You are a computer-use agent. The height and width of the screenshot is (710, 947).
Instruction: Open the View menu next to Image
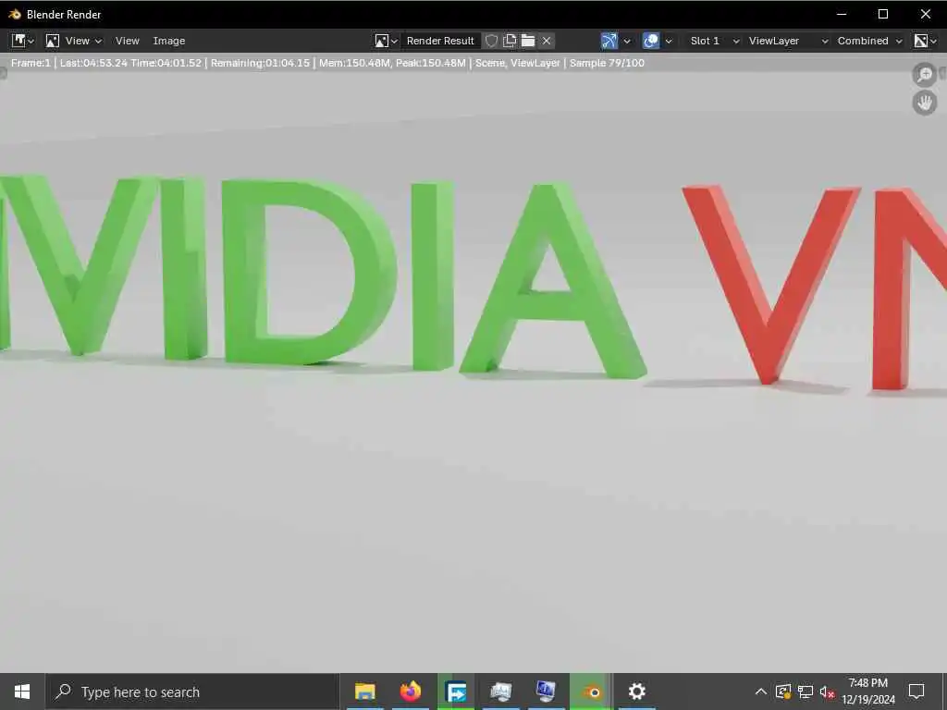point(127,41)
